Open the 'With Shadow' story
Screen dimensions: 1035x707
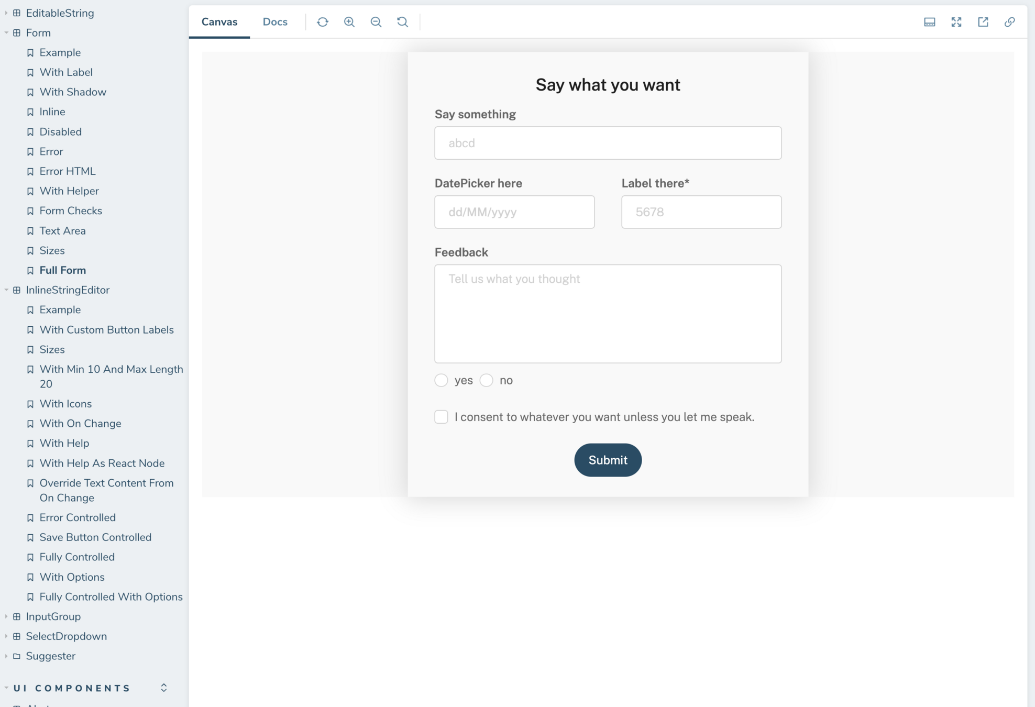click(x=73, y=92)
